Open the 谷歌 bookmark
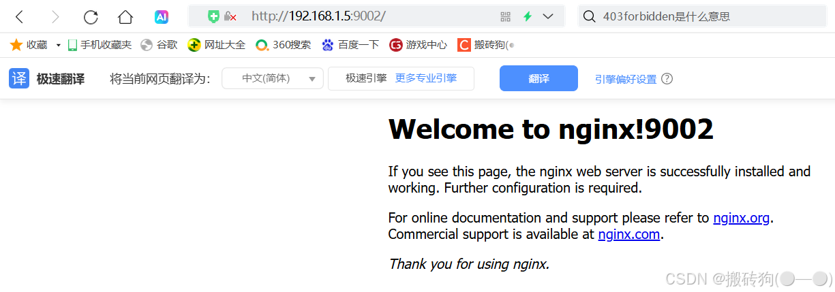Viewport: 835px width, 292px height. pos(159,45)
